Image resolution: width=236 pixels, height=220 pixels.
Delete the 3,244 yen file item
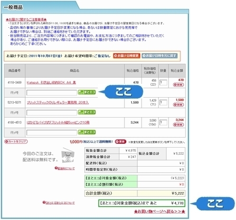pyautogui.click(x=178, y=125)
